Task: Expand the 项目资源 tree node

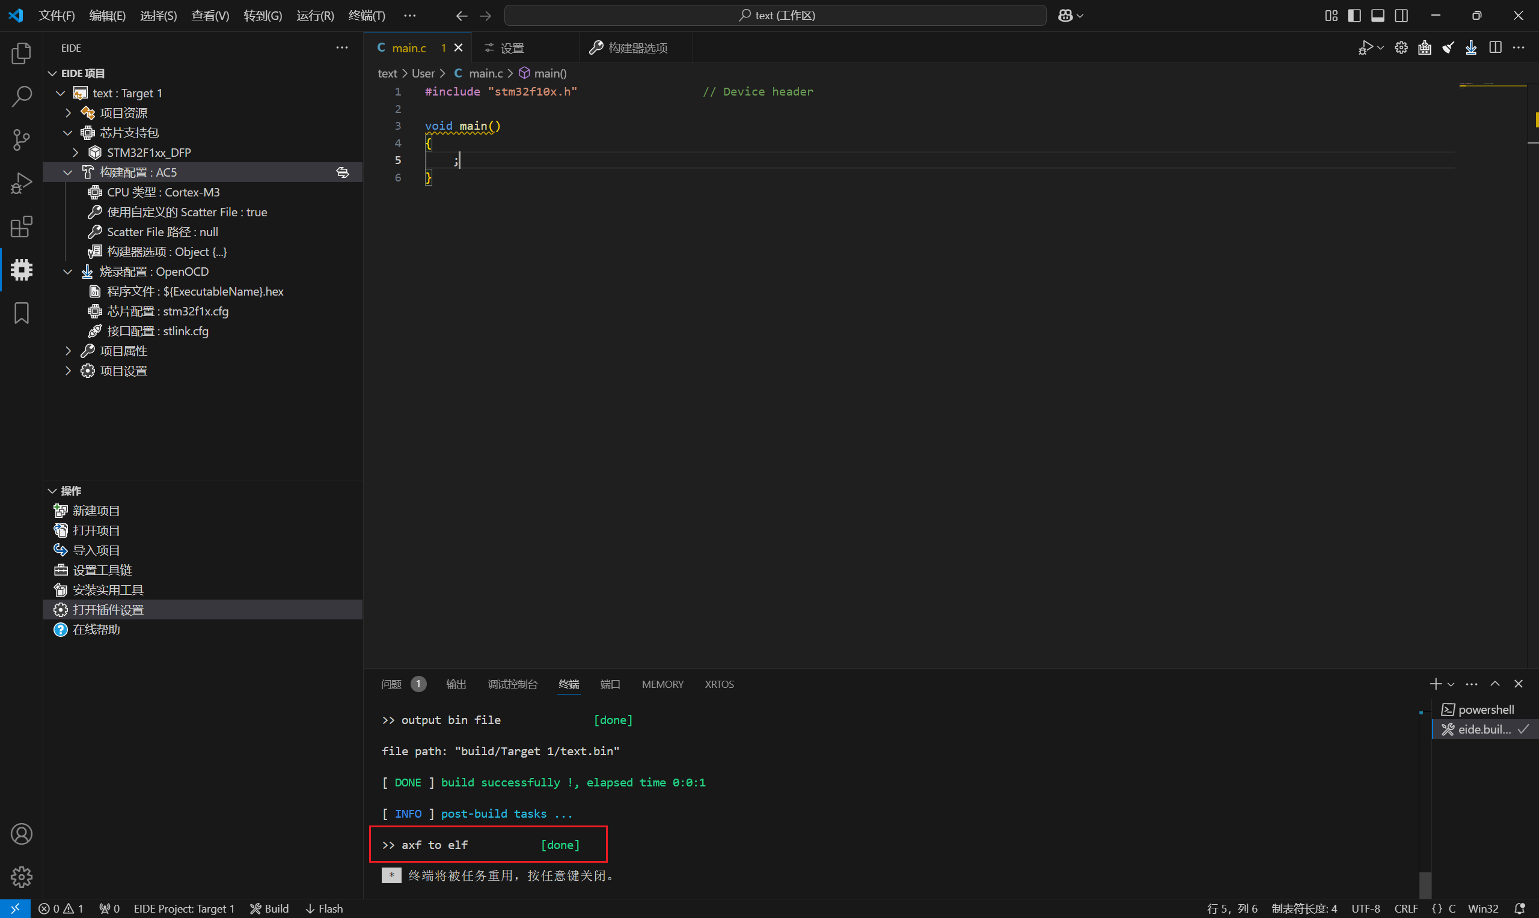Action: click(68, 113)
